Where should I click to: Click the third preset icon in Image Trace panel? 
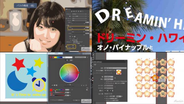tap(76, 11)
